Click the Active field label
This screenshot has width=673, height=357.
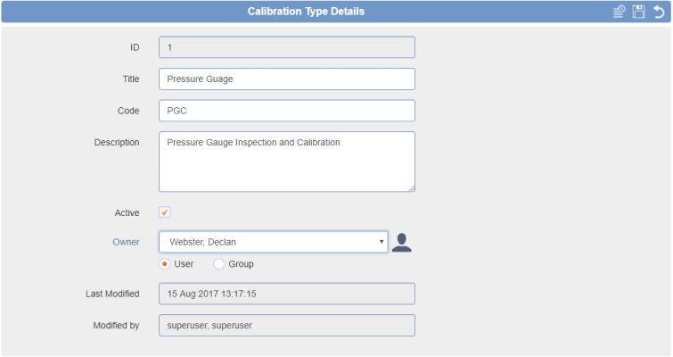[x=127, y=212]
